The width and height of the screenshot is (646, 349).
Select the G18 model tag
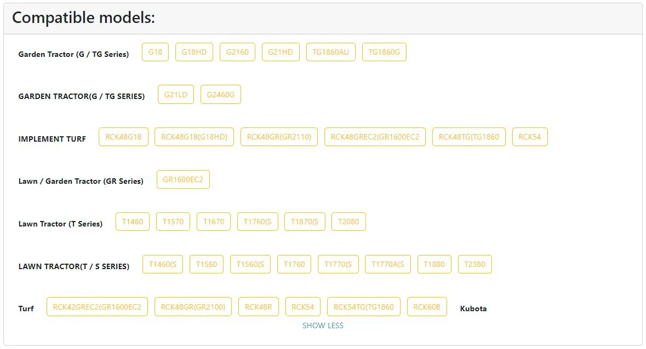(156, 52)
